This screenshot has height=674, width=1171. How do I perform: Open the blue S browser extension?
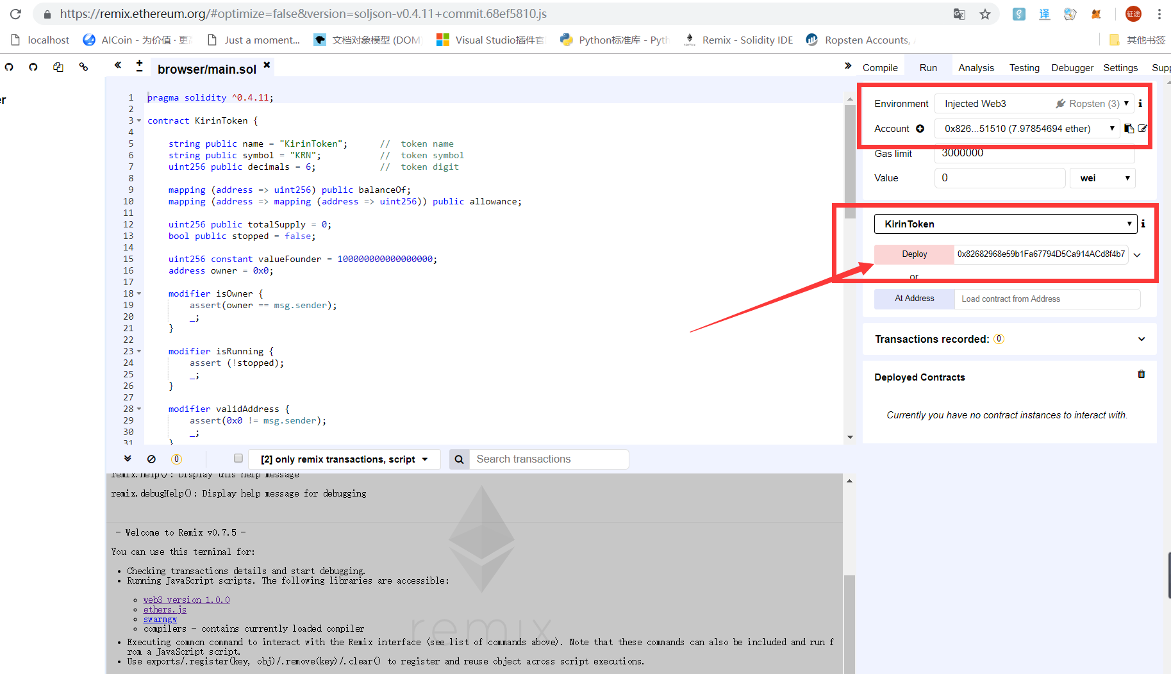point(1018,13)
